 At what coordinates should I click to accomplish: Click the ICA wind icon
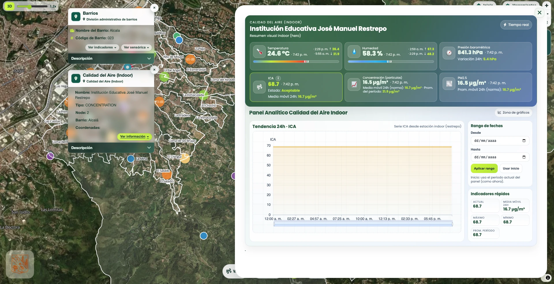click(259, 87)
